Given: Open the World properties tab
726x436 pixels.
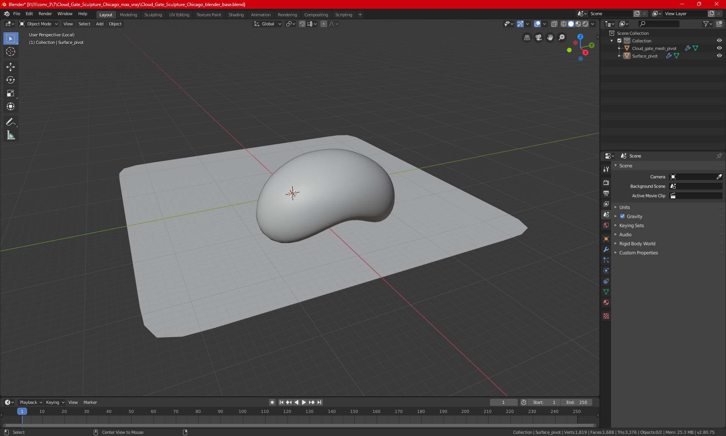Looking at the screenshot, I should click(606, 225).
